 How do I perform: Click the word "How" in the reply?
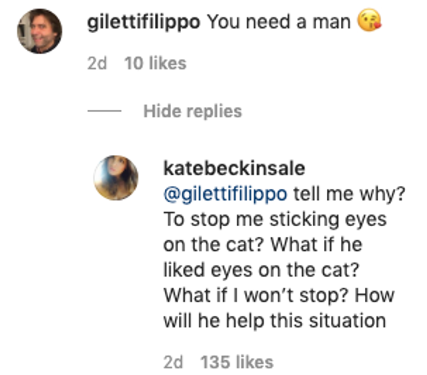pyautogui.click(x=375, y=296)
